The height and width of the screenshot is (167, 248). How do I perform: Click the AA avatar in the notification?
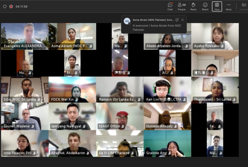tap(127, 21)
